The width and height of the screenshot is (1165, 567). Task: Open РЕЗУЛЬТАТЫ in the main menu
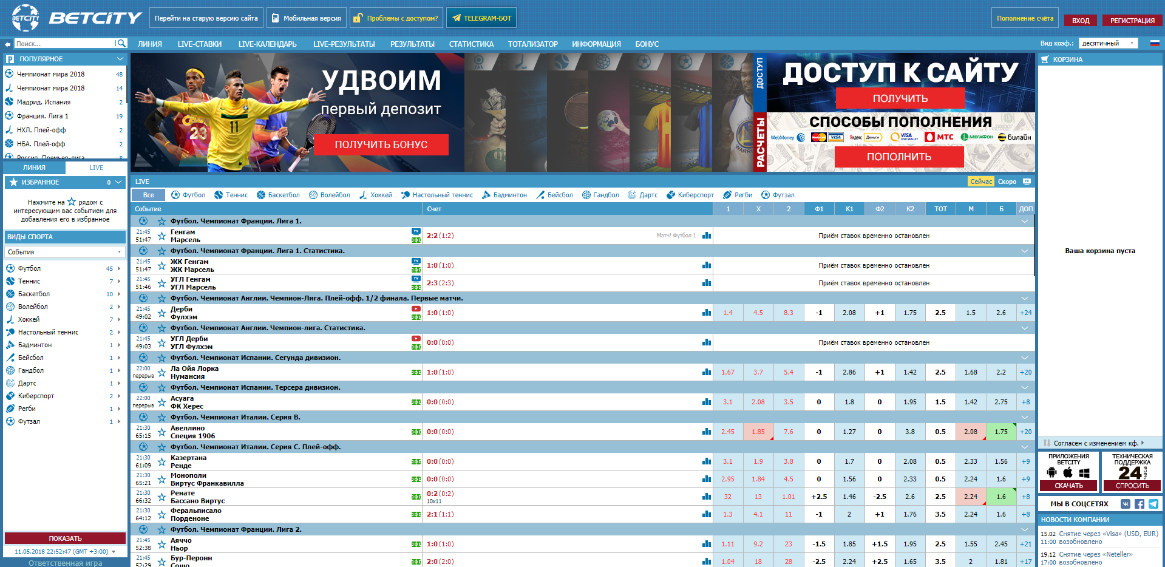[412, 44]
